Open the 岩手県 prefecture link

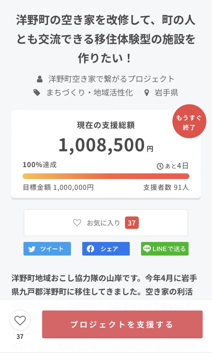166,93
